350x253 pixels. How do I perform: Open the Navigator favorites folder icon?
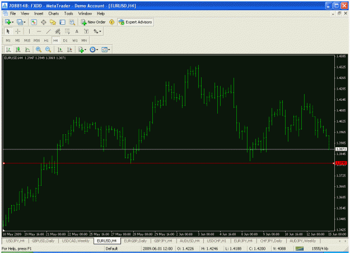pos(53,22)
